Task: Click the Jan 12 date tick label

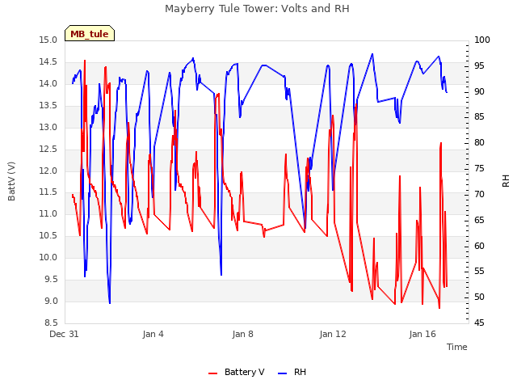Action: coord(333,334)
